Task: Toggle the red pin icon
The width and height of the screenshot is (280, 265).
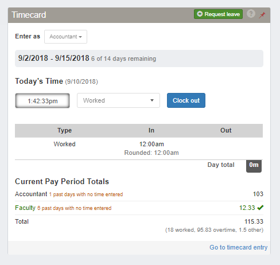Action: [262, 15]
